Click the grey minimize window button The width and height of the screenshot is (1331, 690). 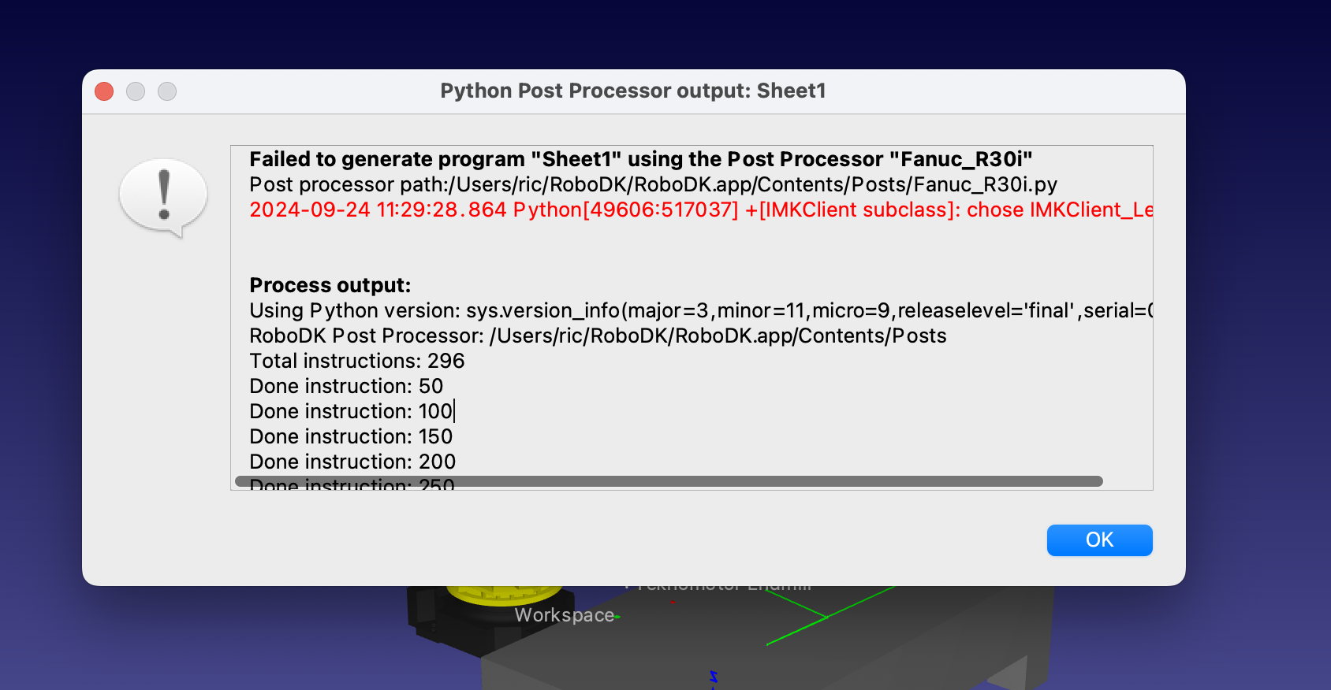click(136, 91)
